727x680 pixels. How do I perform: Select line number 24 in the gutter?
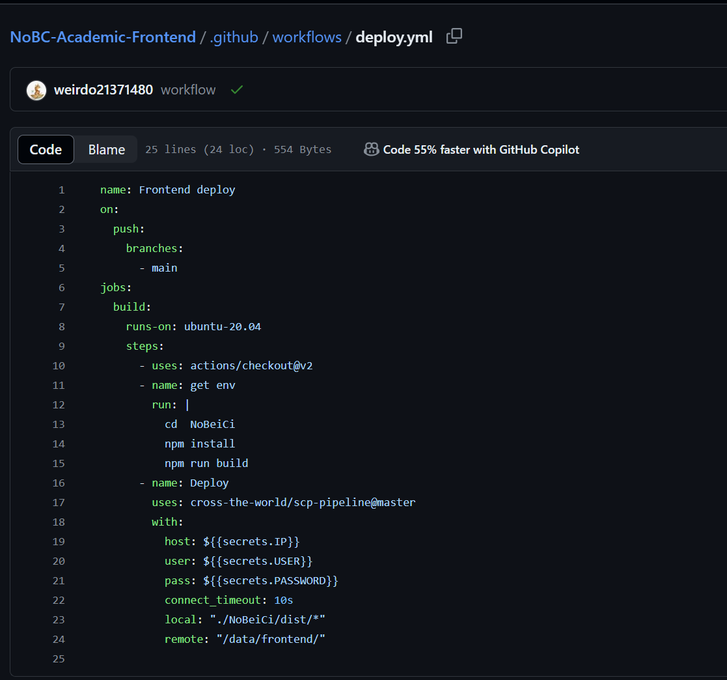[x=59, y=640]
